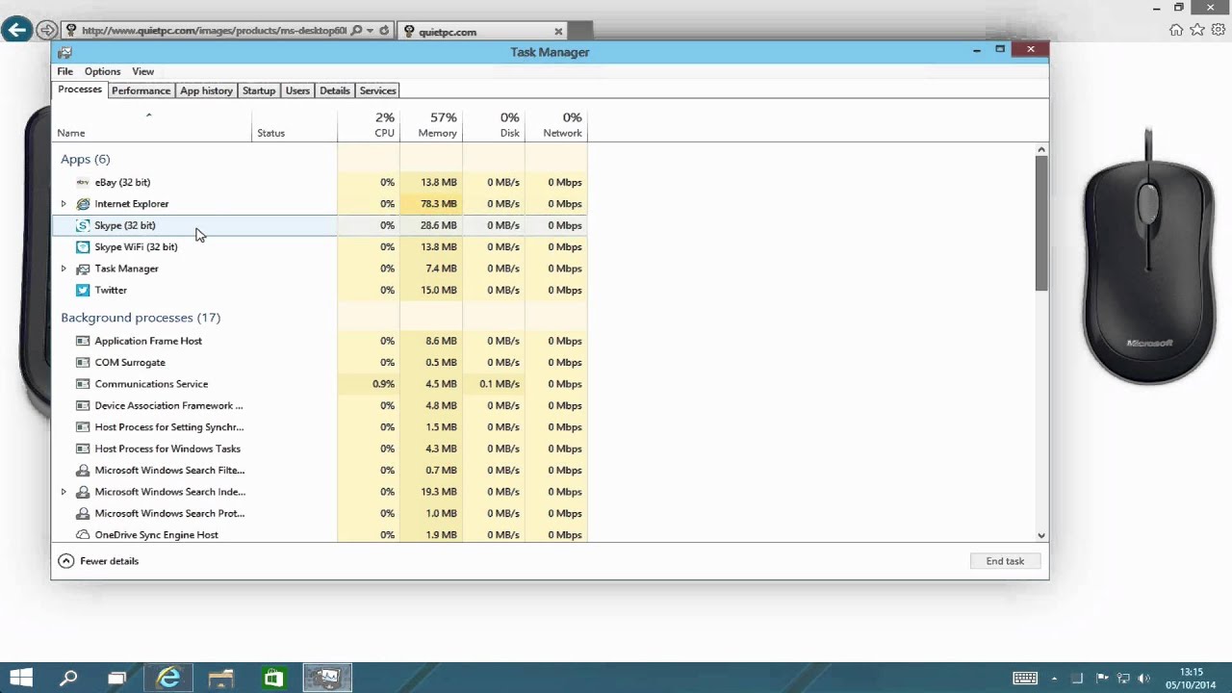Open the Options menu
Viewport: 1232px width, 693px height.
pos(102,71)
